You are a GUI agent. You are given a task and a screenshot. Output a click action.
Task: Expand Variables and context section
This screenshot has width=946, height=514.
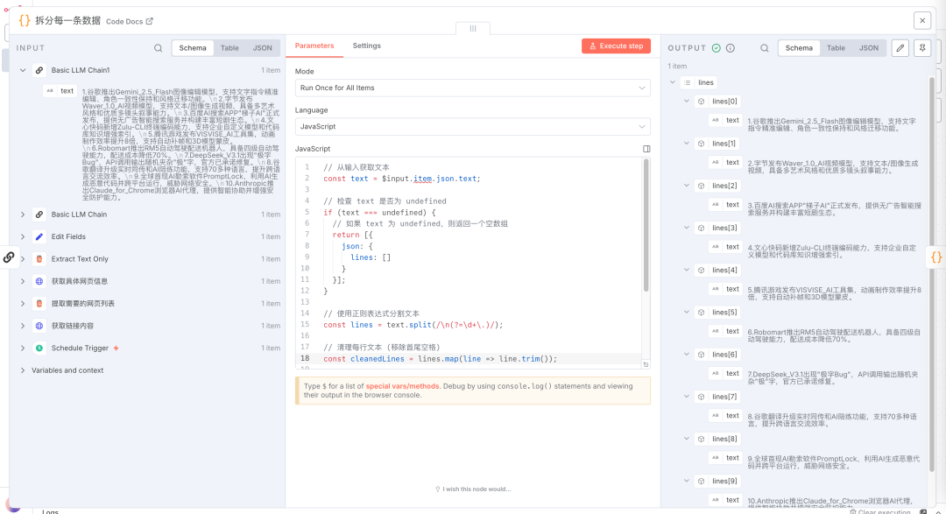(23, 370)
